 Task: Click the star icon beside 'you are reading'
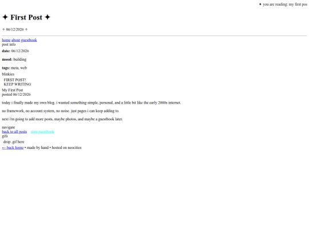coord(260,4)
